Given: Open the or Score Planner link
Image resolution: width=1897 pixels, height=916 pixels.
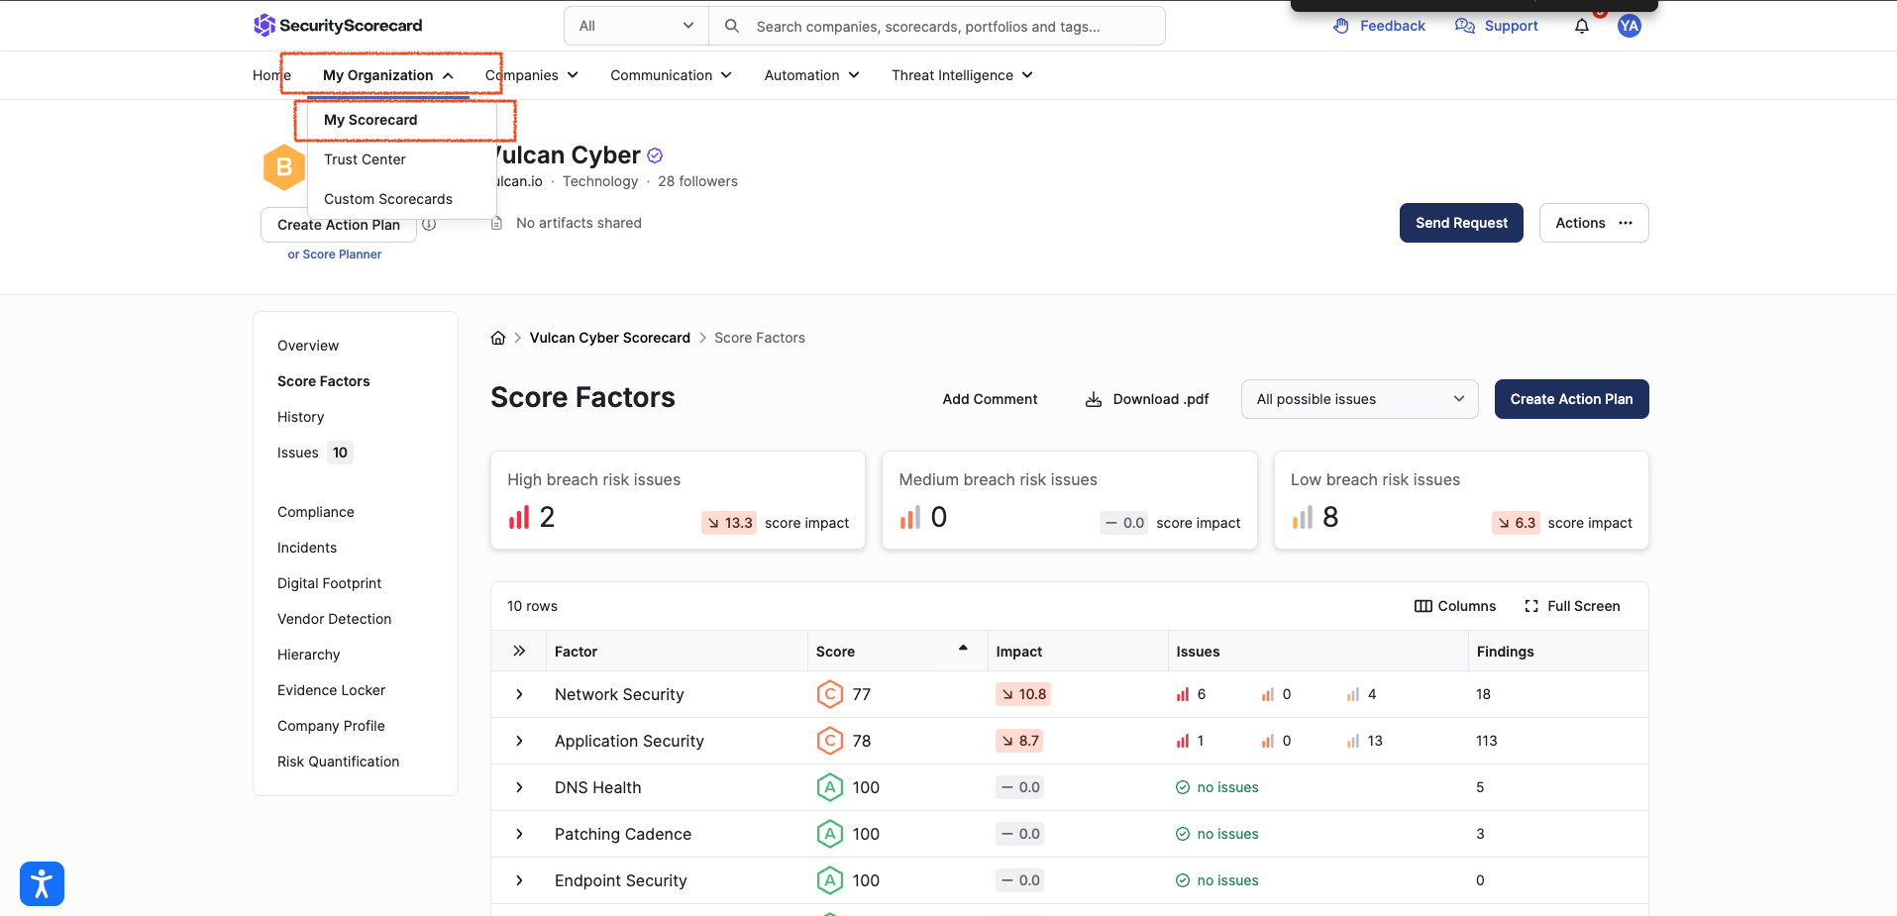Looking at the screenshot, I should pos(335,254).
